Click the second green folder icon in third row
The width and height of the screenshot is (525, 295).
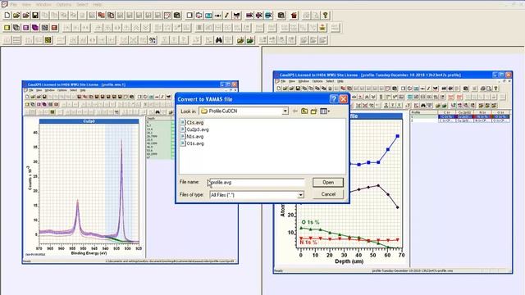(x=249, y=40)
